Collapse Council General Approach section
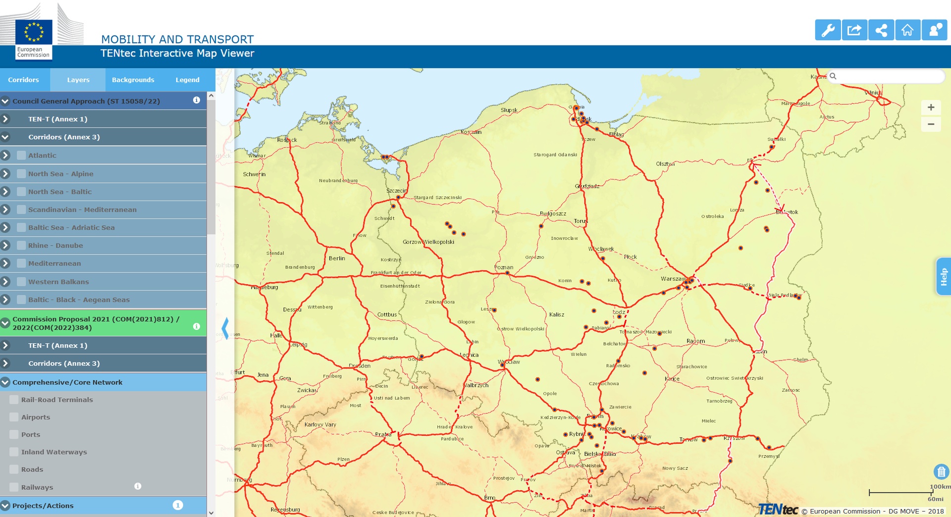 [5, 101]
